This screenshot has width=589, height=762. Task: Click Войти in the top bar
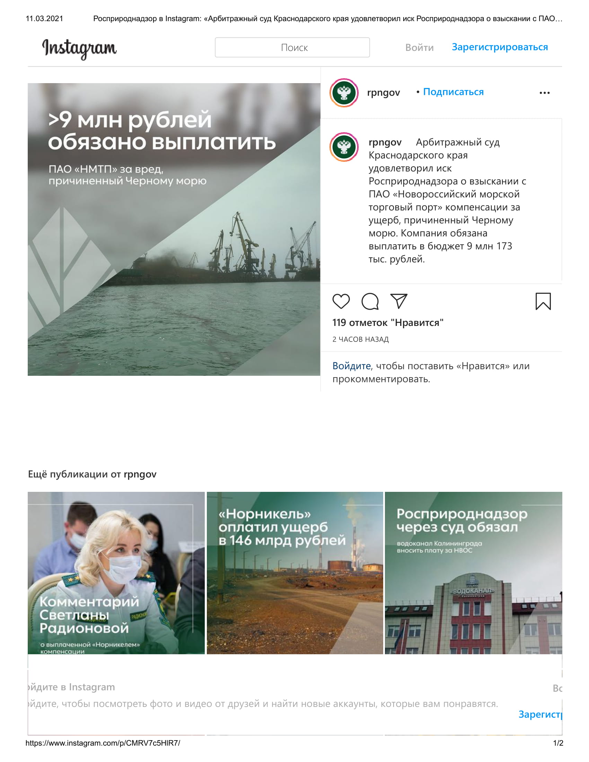[420, 47]
